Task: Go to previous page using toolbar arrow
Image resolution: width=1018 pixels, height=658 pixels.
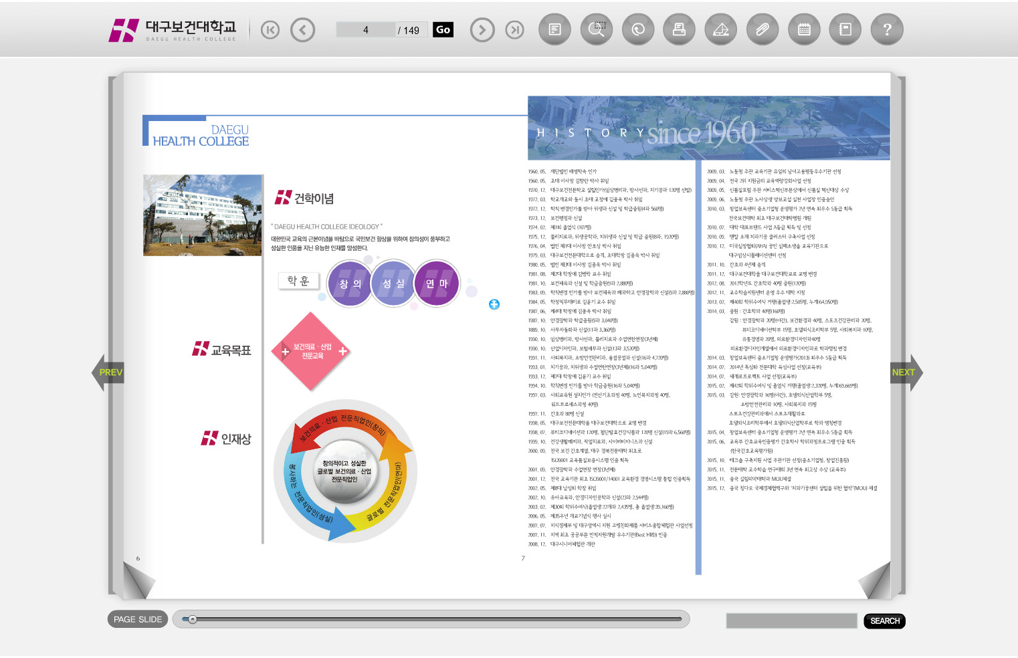Action: (302, 30)
